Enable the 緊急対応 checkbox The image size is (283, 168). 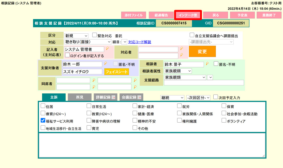(x=94, y=35)
